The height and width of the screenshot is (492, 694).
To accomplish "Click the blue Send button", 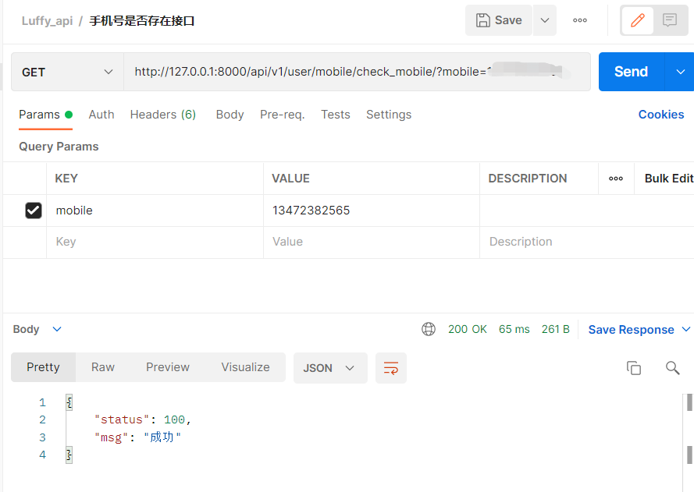I will (631, 72).
